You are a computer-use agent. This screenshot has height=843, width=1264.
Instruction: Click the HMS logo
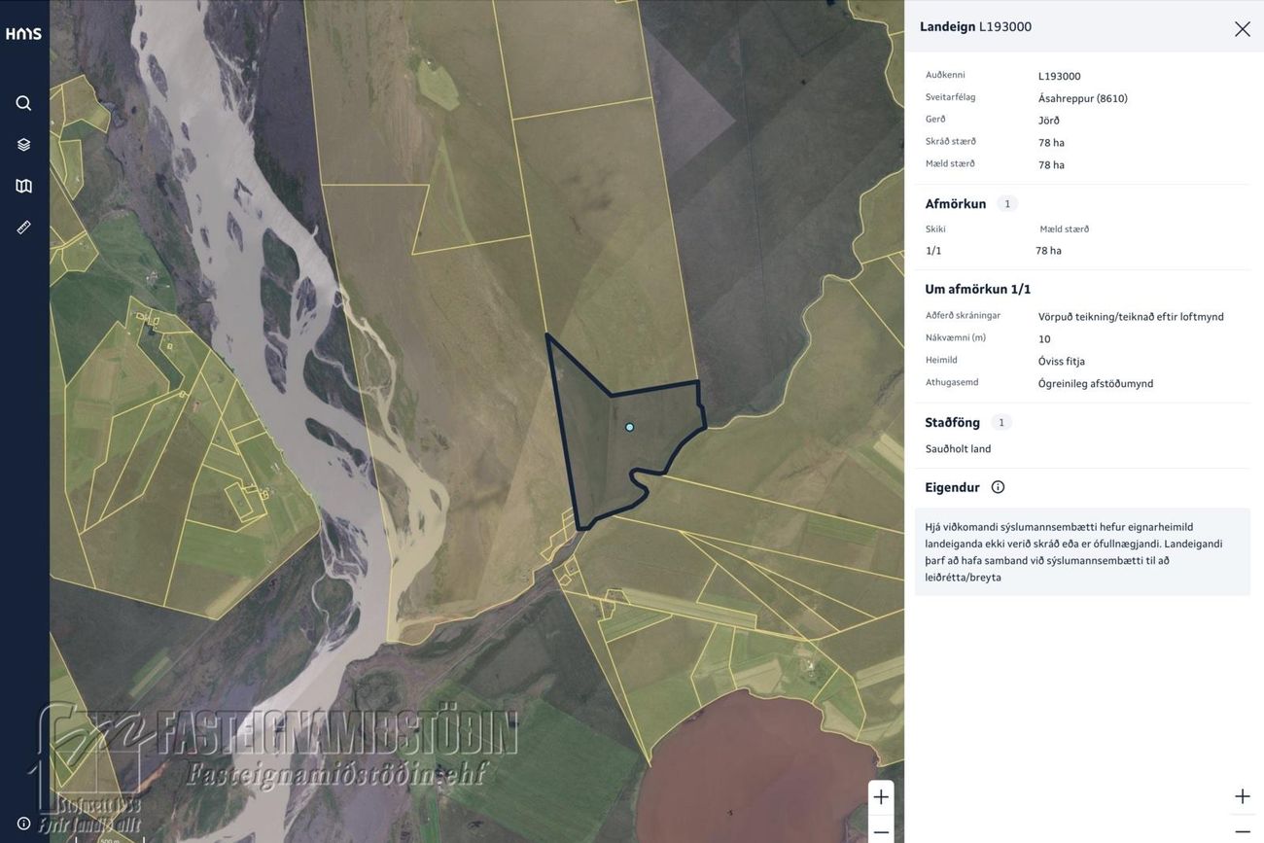pyautogui.click(x=23, y=33)
